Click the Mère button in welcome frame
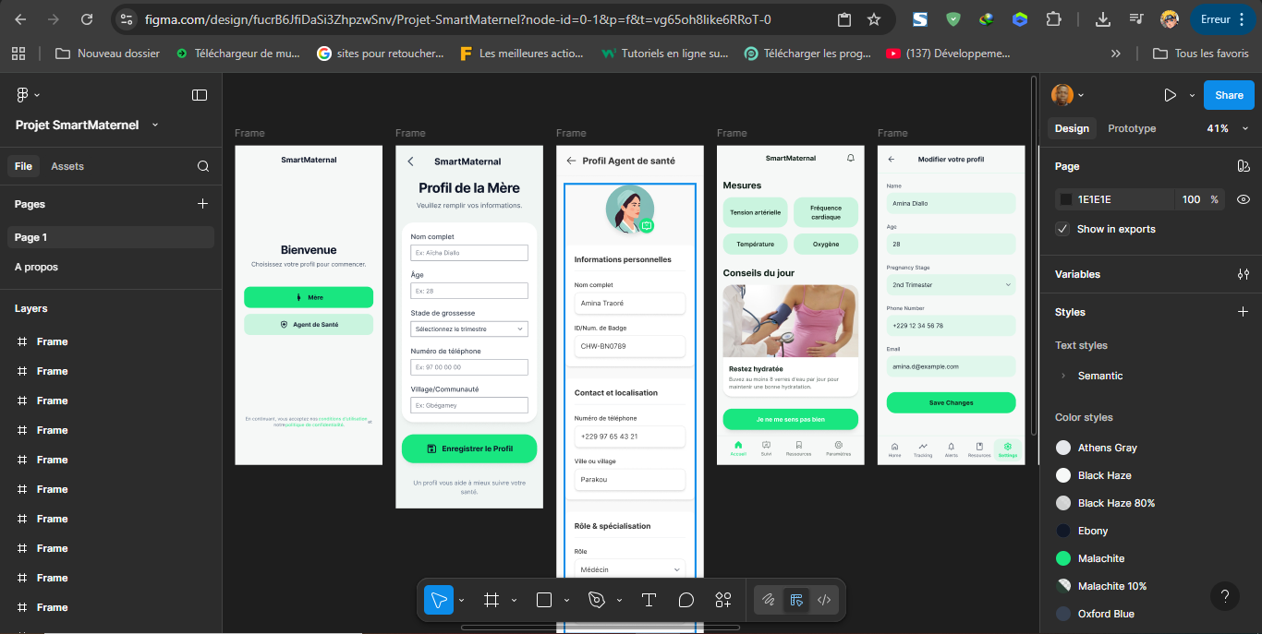 (309, 297)
